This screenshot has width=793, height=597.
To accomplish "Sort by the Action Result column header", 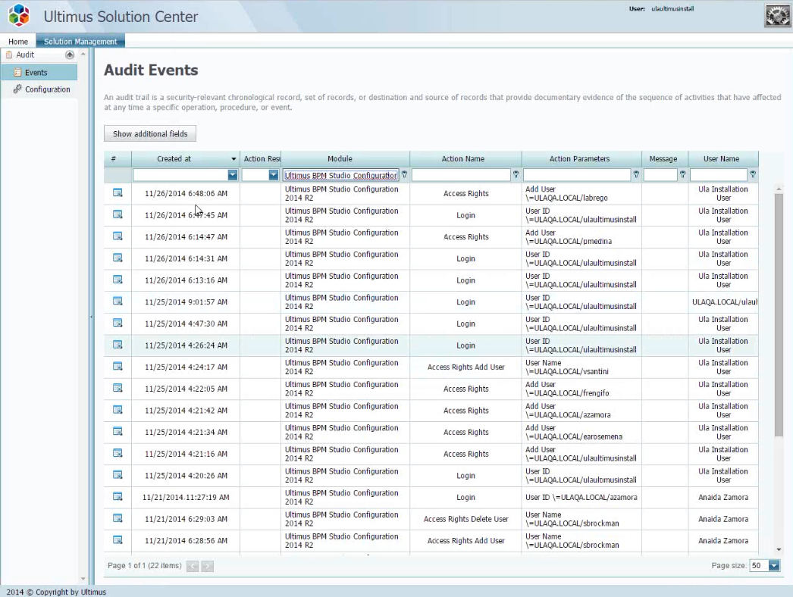I will [260, 159].
